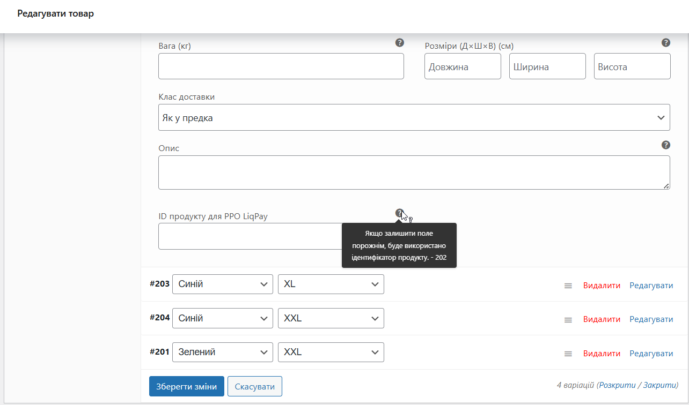The height and width of the screenshot is (405, 689).
Task: Open XL size dropdown for variation #203
Action: (331, 284)
